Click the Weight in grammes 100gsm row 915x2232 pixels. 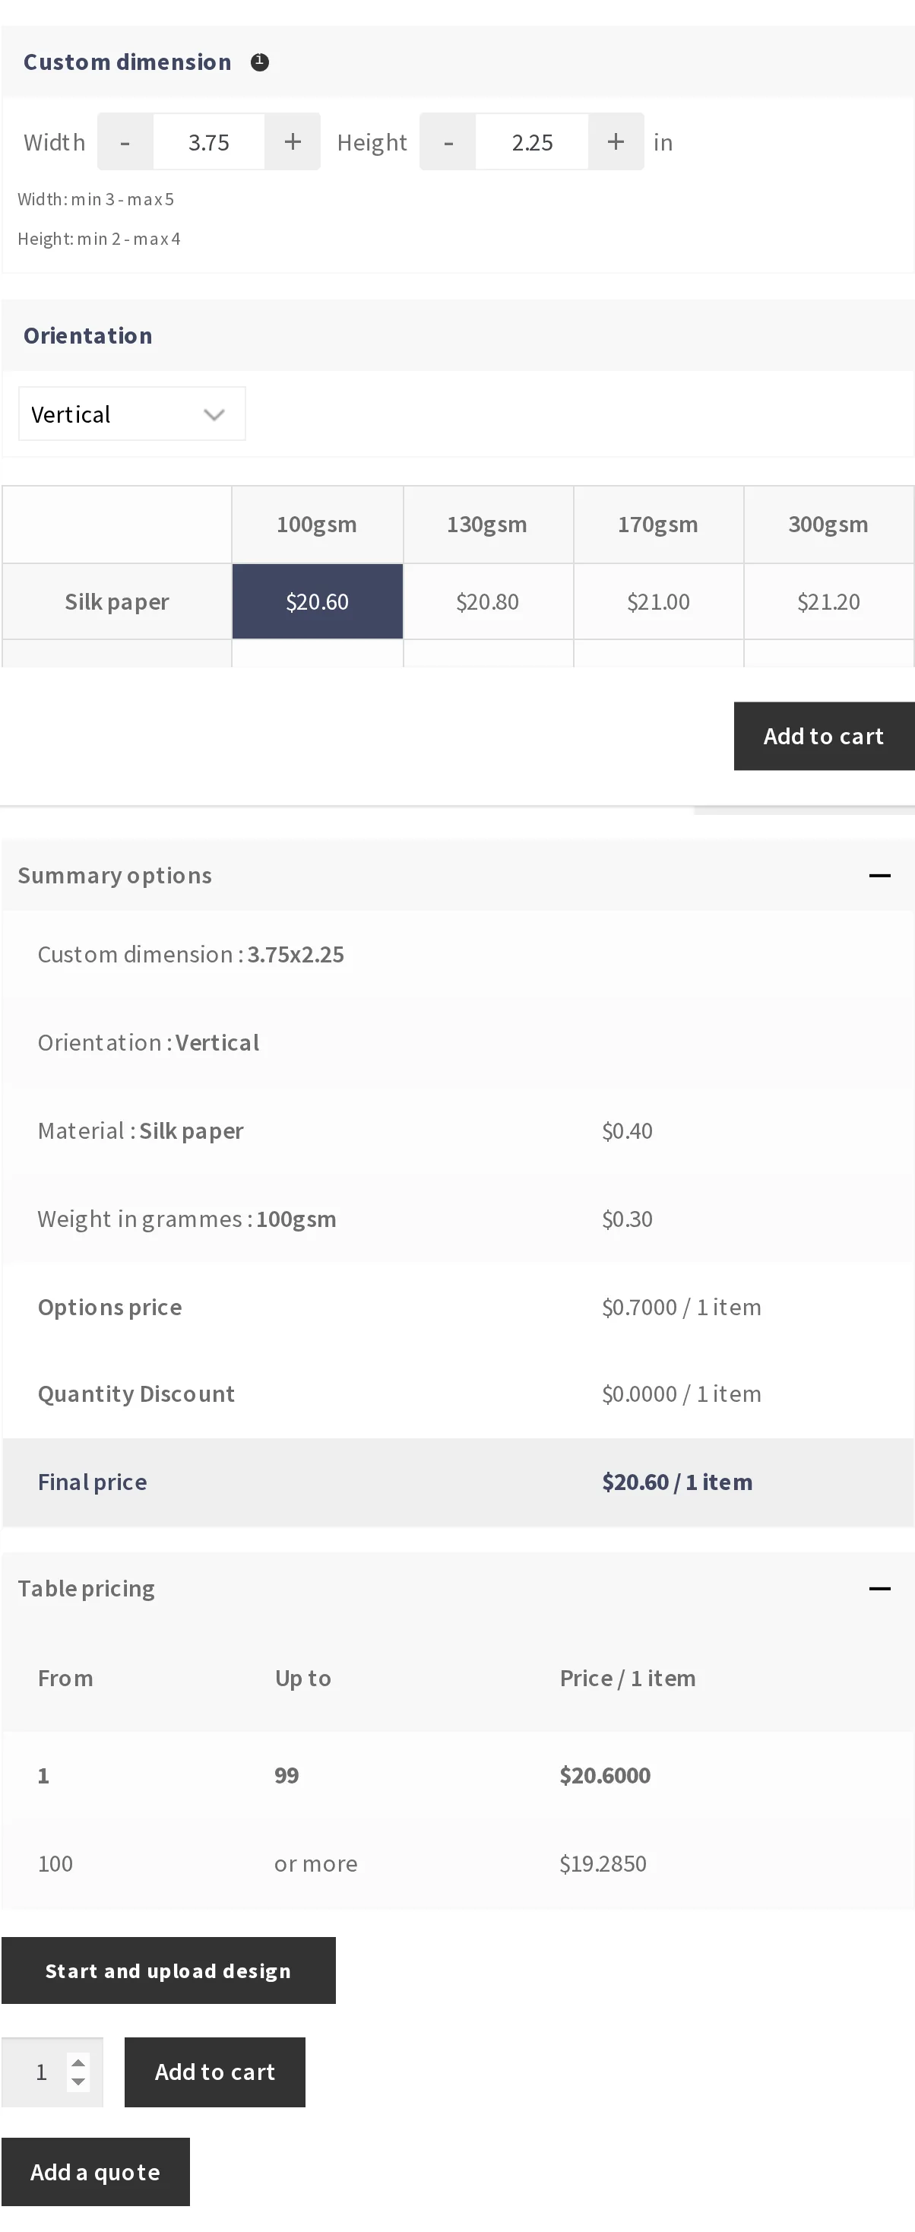(x=457, y=1220)
